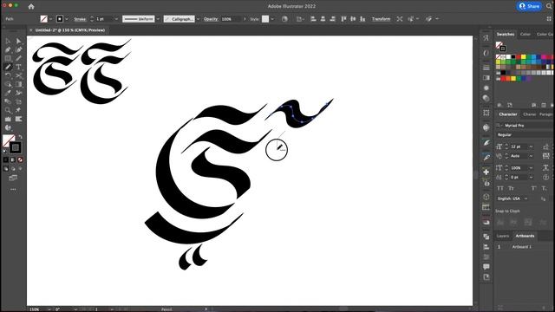Click the Home icon

(x=31, y=6)
